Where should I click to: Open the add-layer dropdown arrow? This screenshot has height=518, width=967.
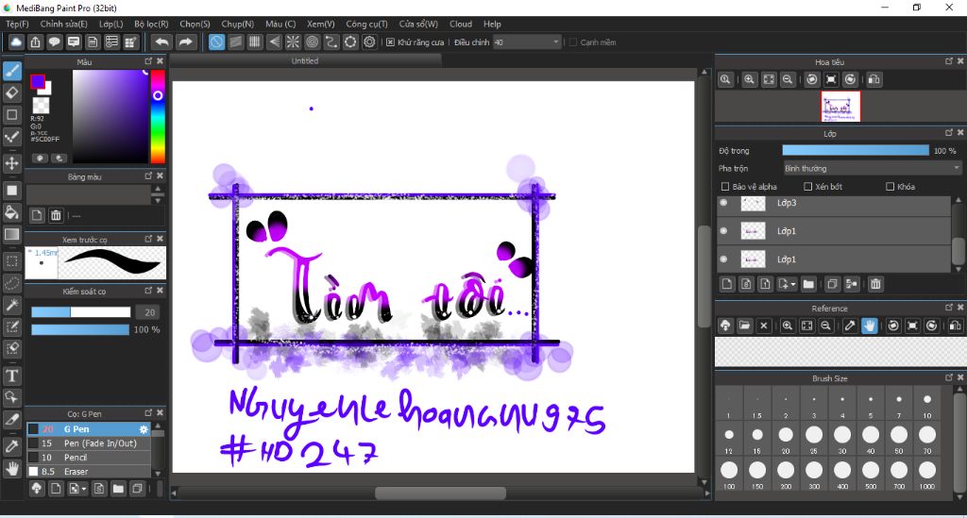(792, 285)
